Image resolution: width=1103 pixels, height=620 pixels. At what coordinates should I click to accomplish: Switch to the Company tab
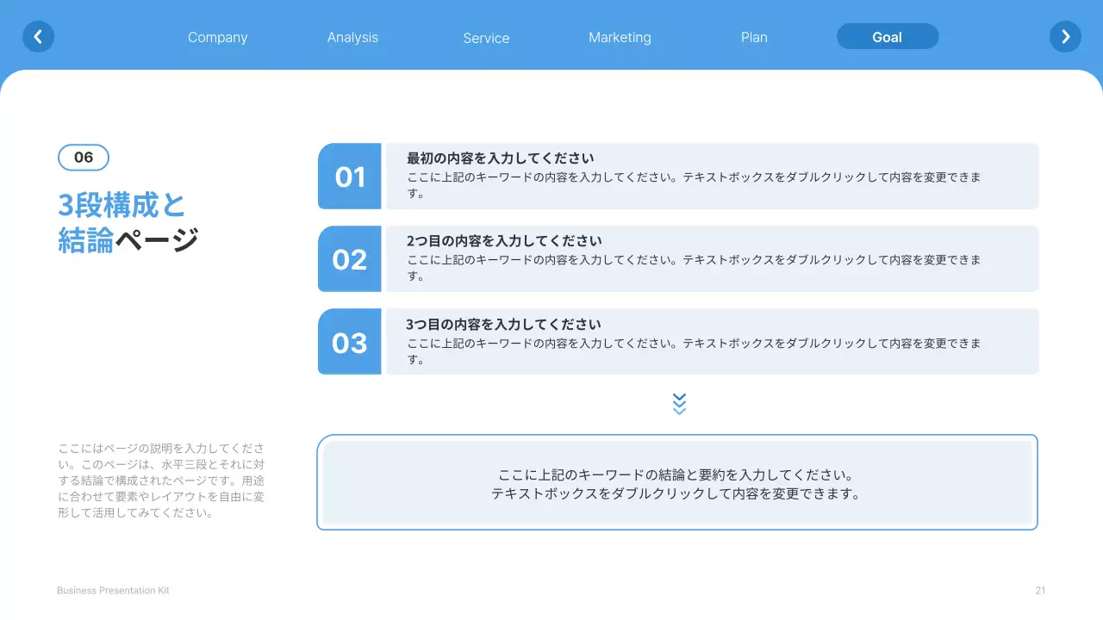pyautogui.click(x=217, y=37)
